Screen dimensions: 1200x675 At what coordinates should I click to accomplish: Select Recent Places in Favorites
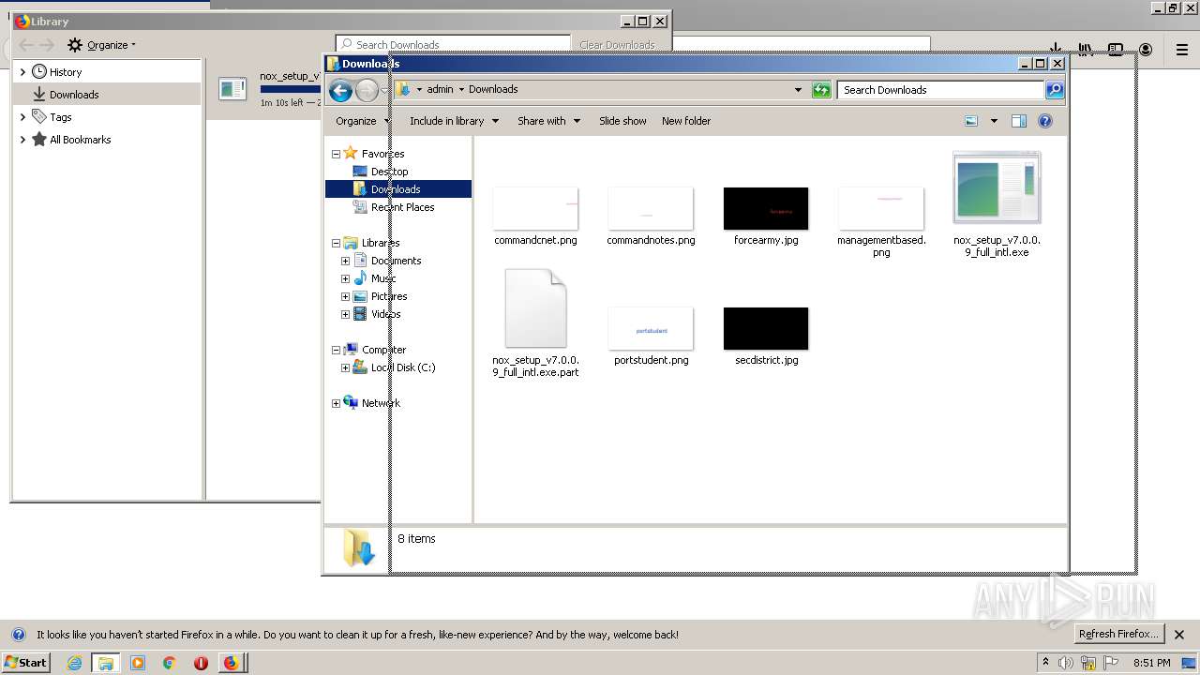pos(402,207)
